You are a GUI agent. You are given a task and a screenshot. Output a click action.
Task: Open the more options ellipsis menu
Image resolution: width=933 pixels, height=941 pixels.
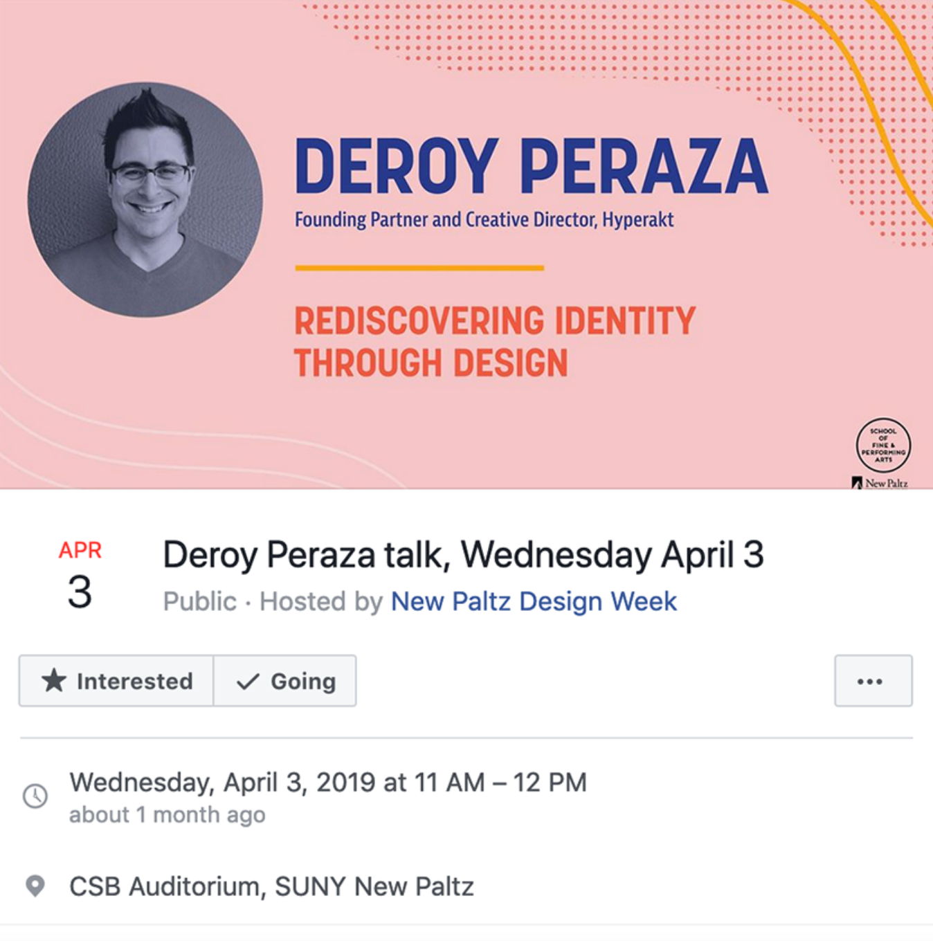pyautogui.click(x=873, y=681)
